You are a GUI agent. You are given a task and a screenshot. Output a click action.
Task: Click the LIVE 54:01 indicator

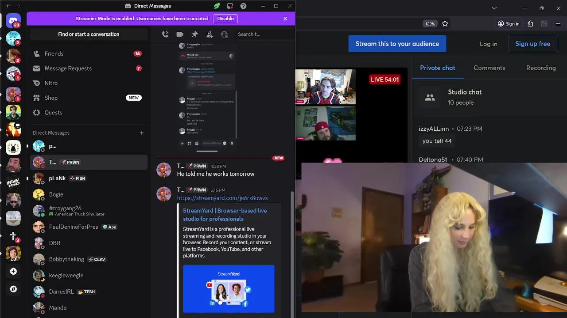click(x=384, y=79)
